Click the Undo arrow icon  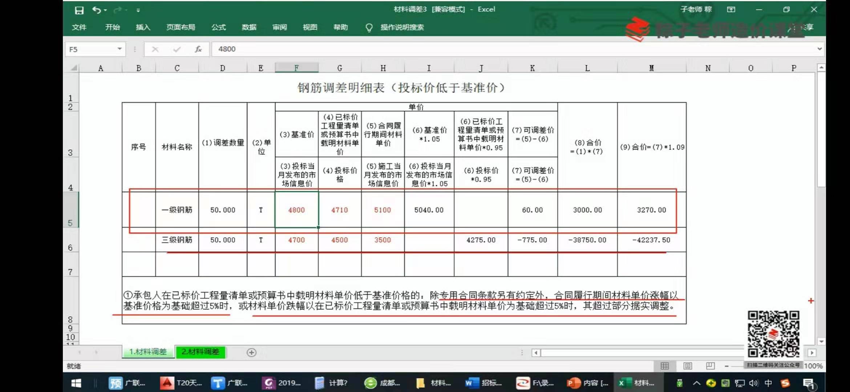pyautogui.click(x=96, y=10)
